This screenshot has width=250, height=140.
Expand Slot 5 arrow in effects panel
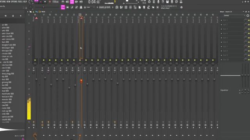coord(221,38)
